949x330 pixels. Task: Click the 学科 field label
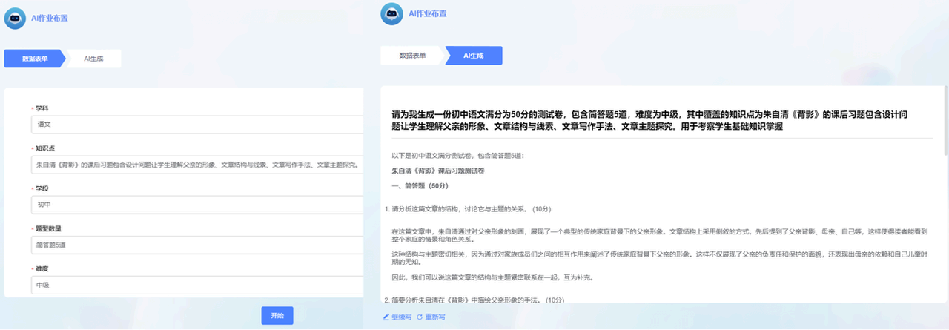point(41,108)
